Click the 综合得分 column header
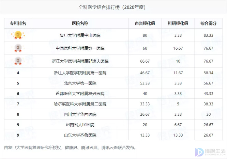Image resolution: width=227 pixels, height=159 pixels. pos(209,23)
